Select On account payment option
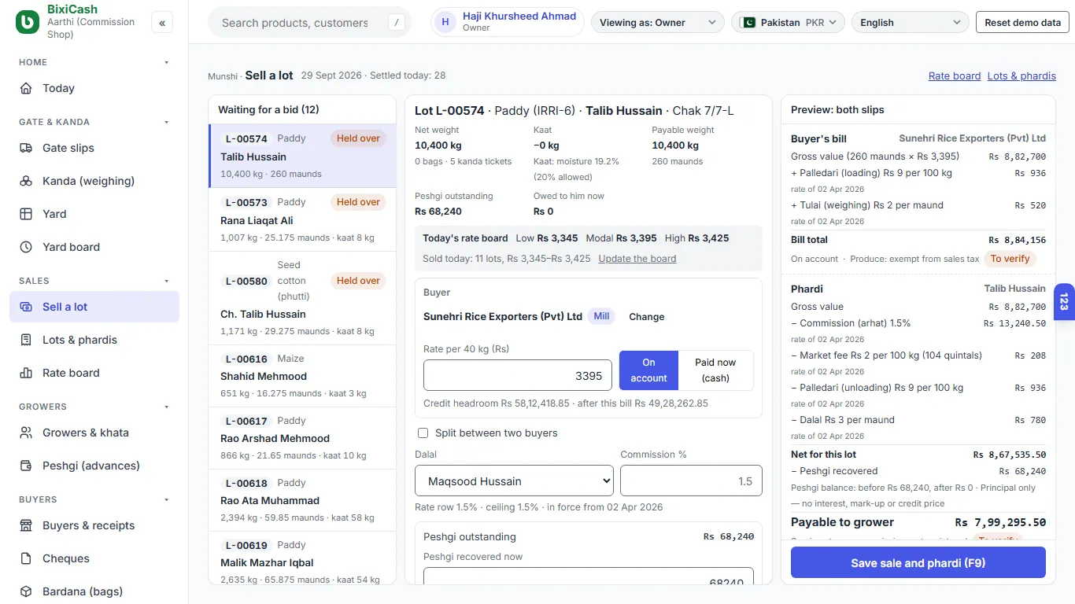This screenshot has width=1075, height=604. coord(648,370)
